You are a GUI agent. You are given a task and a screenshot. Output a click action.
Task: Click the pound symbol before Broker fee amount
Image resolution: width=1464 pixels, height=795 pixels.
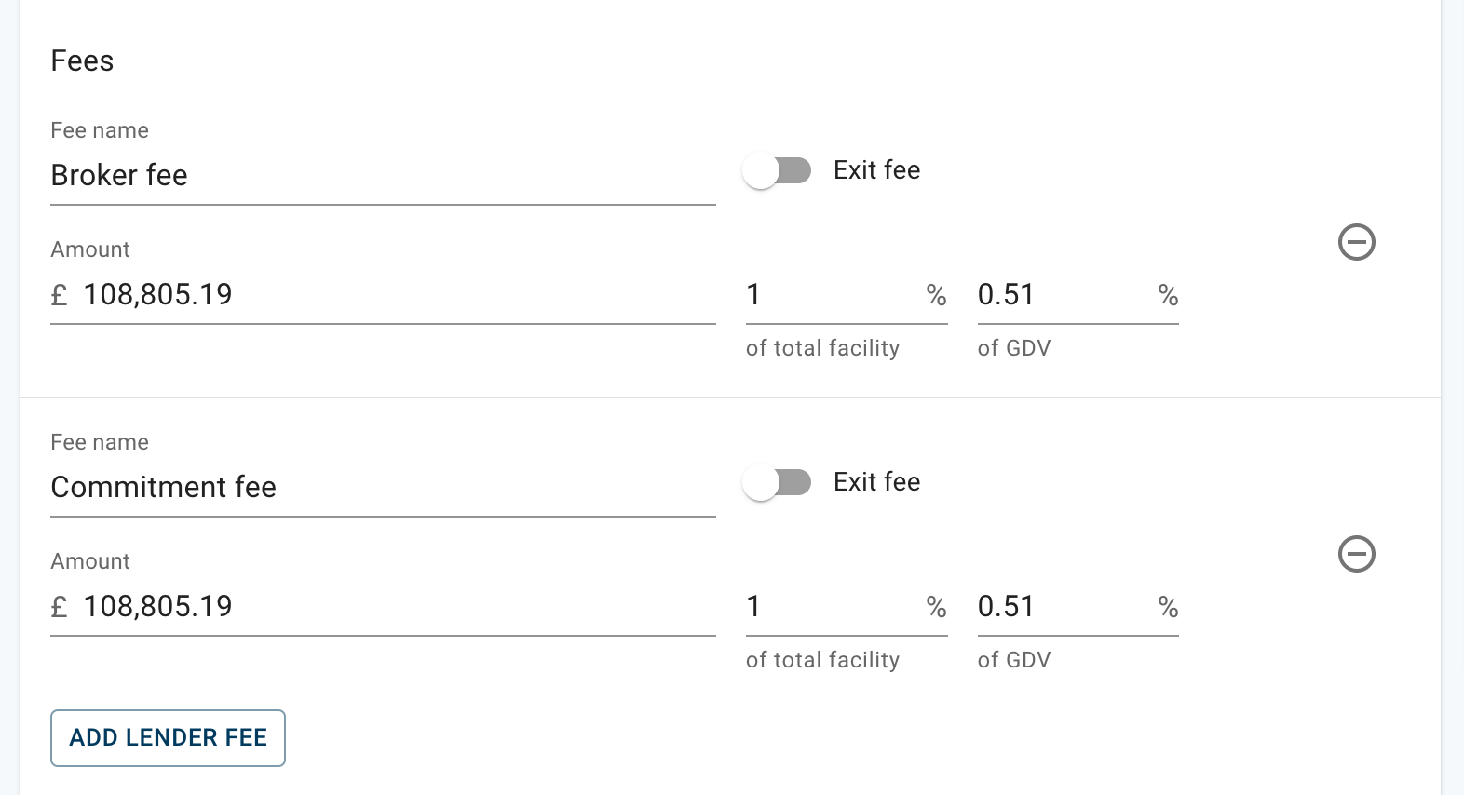[x=59, y=294]
